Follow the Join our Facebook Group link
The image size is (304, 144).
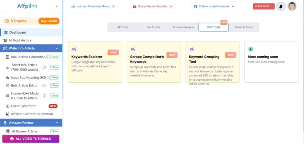click(93, 7)
